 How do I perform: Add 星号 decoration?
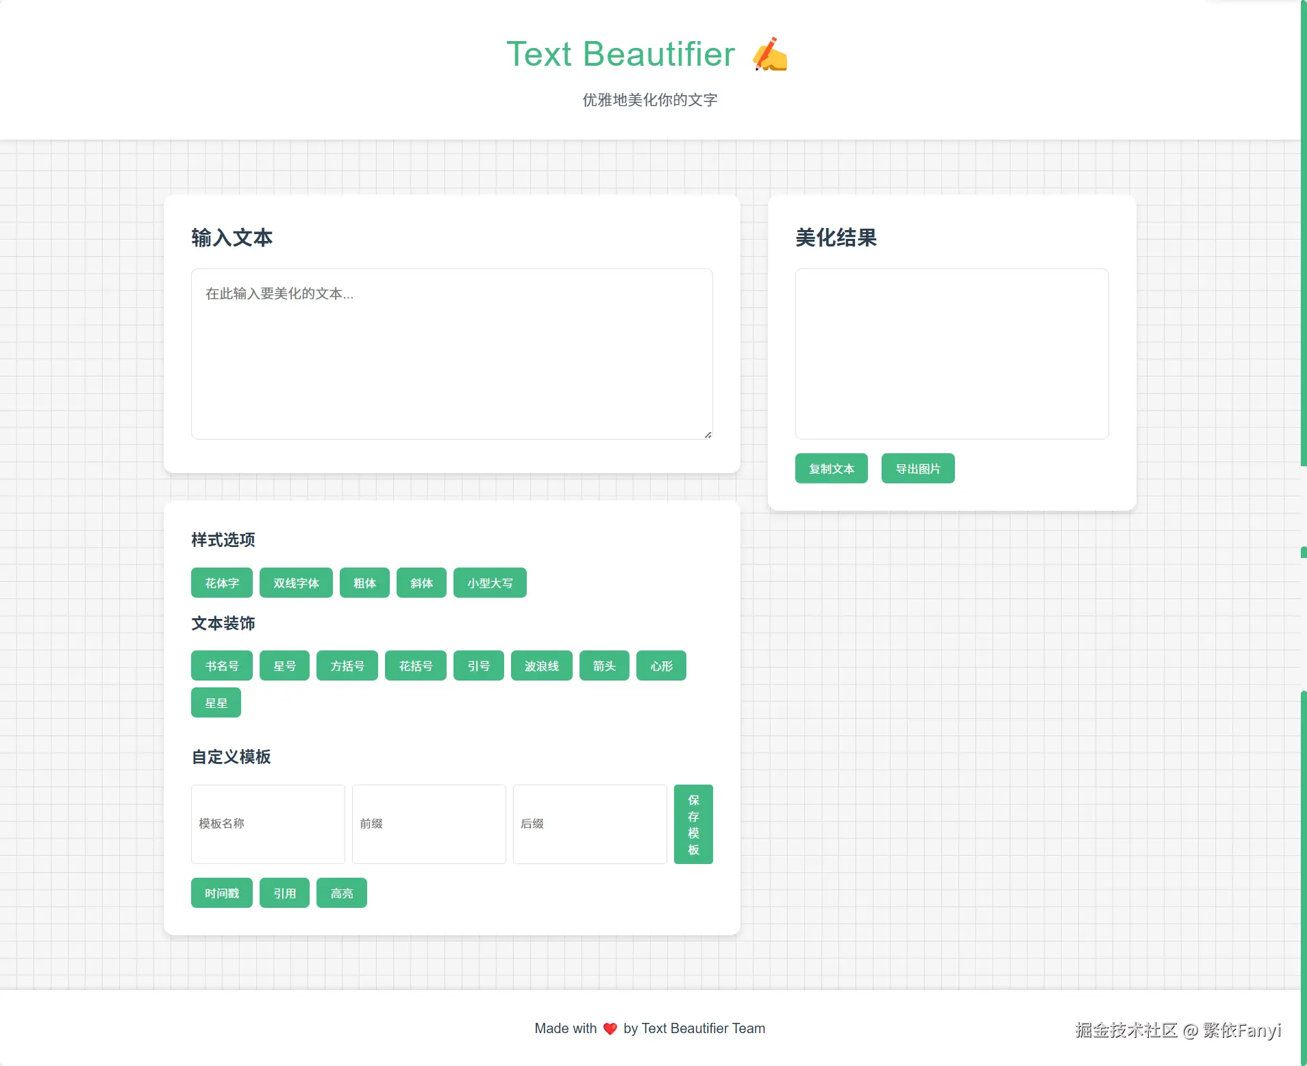click(284, 665)
